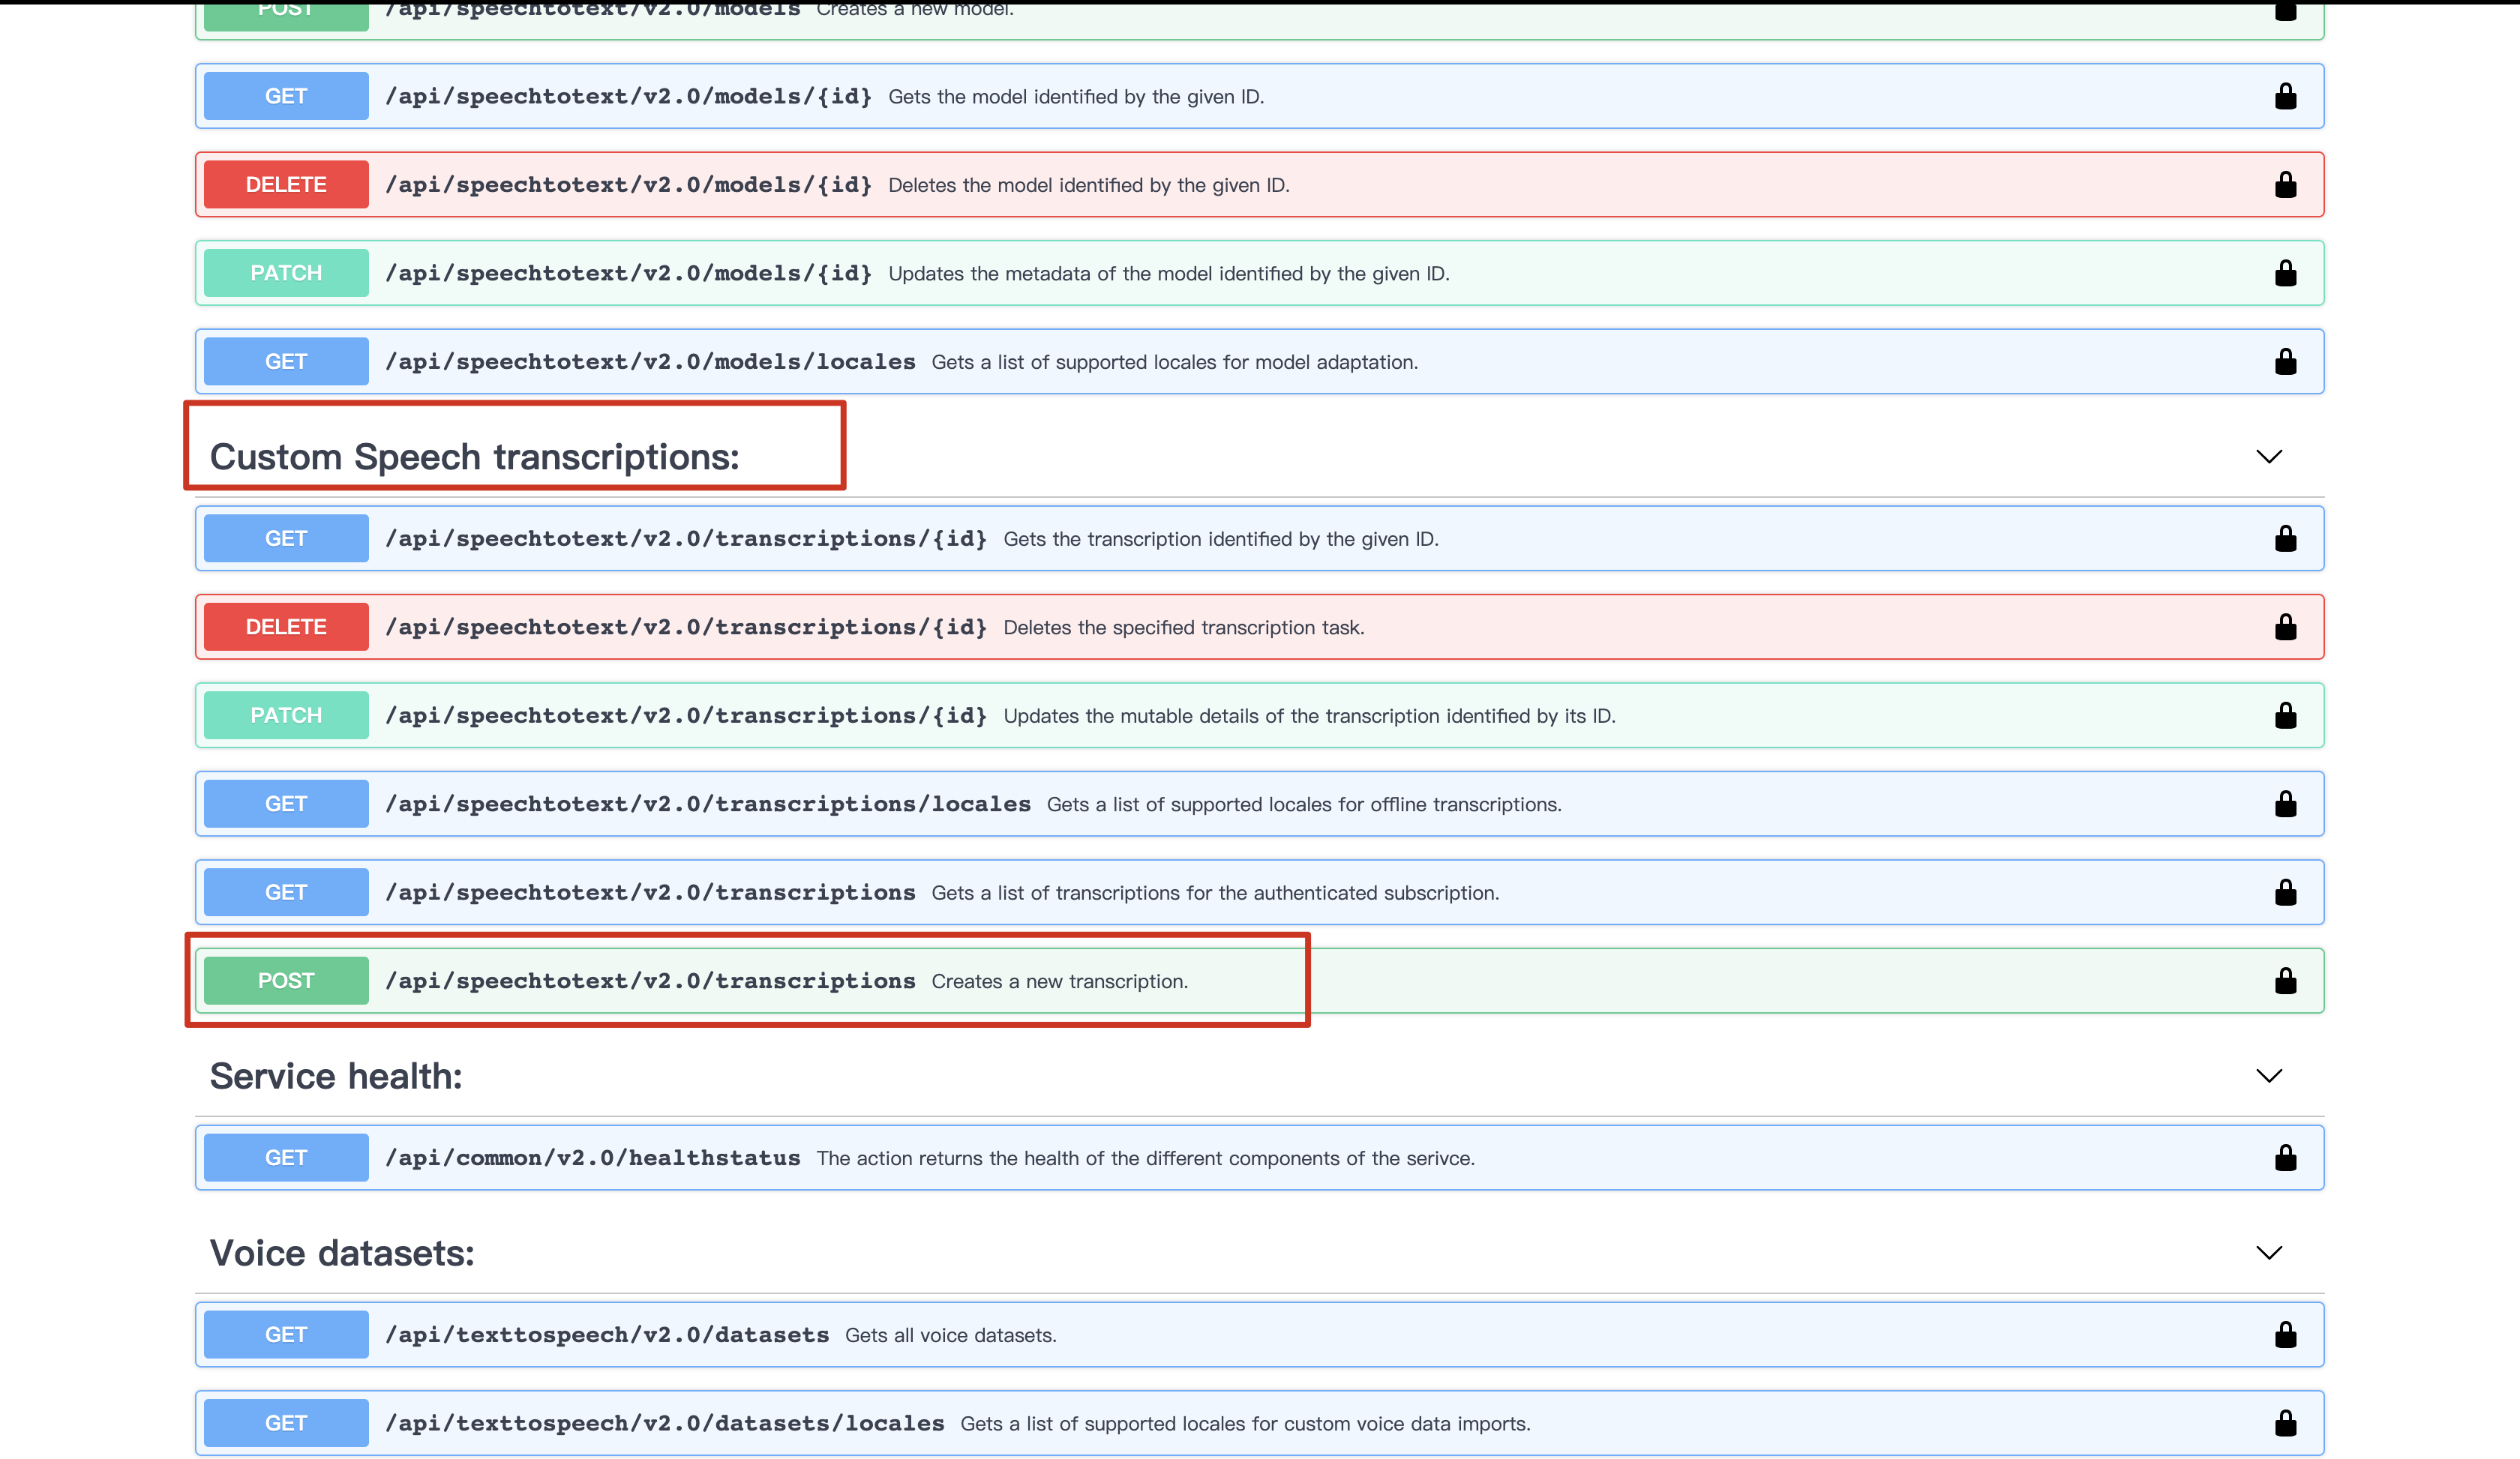Open the GET healthstatus endpoint path
Image resolution: width=2520 pixels, height=1459 pixels.
click(592, 1158)
